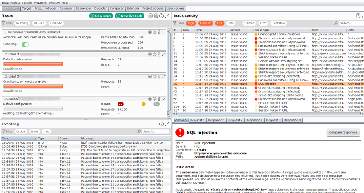Click the Compare responses button
The width and height of the screenshot is (364, 193).
343,132
